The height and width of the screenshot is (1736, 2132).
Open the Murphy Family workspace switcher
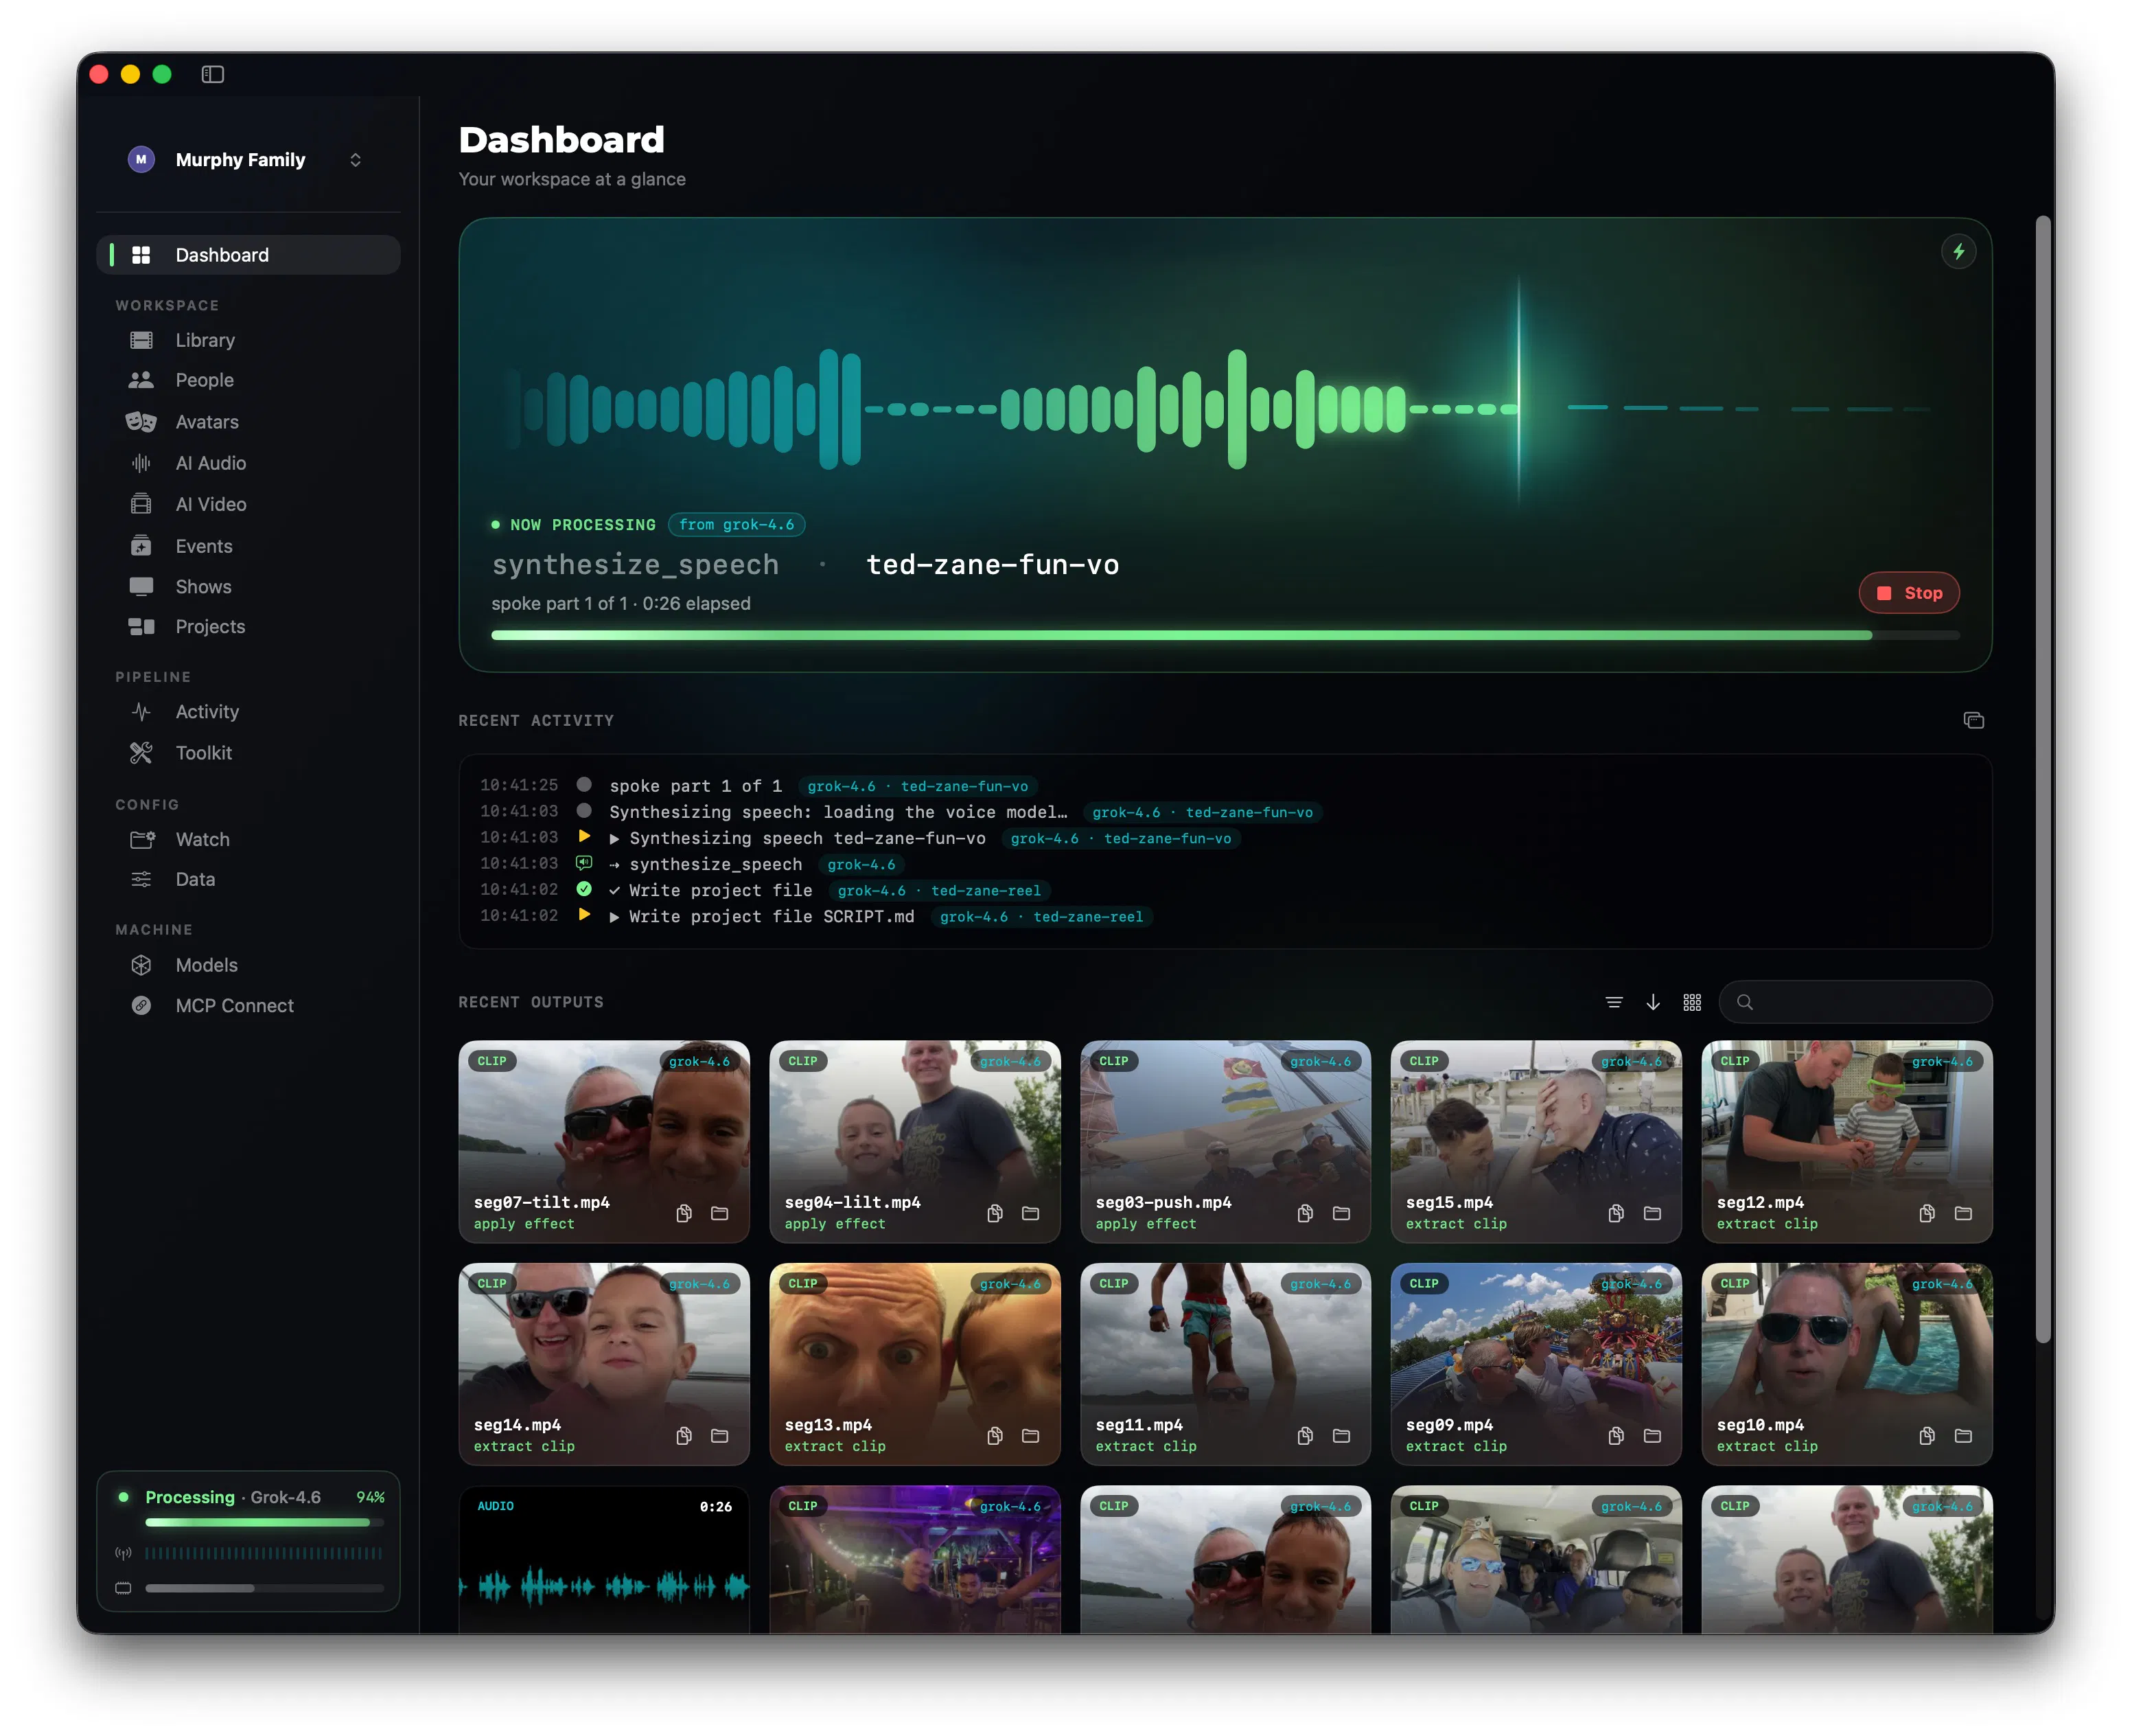tap(248, 160)
